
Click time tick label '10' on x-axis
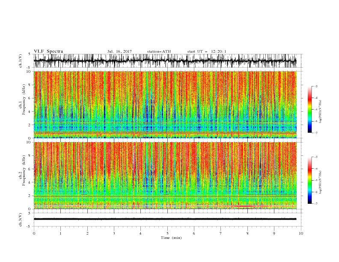click(x=301, y=233)
